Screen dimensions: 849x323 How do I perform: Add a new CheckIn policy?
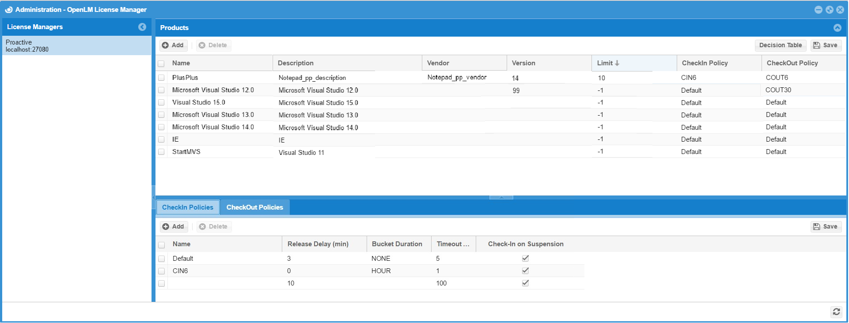tap(173, 227)
